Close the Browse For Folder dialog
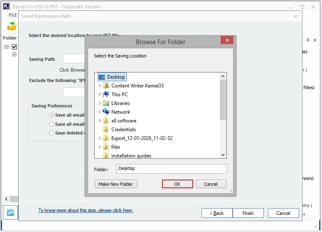The image size is (322, 232). click(227, 40)
